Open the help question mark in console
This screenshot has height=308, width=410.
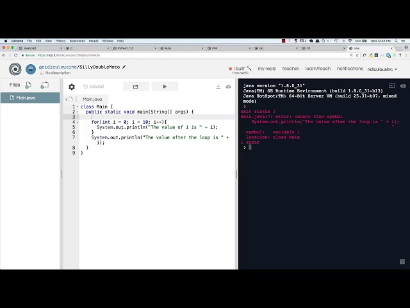402,262
